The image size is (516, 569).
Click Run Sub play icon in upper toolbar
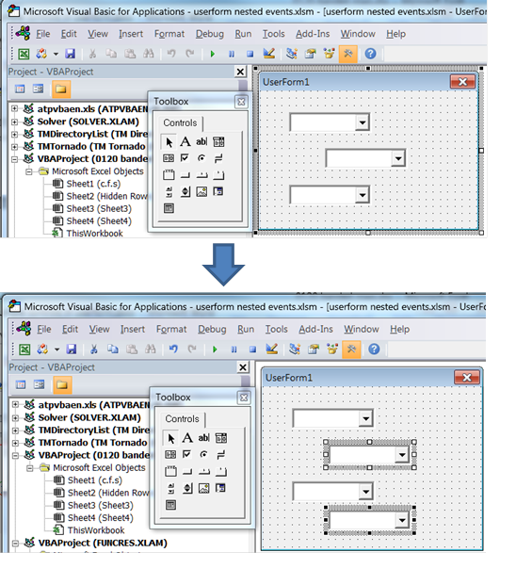[213, 54]
